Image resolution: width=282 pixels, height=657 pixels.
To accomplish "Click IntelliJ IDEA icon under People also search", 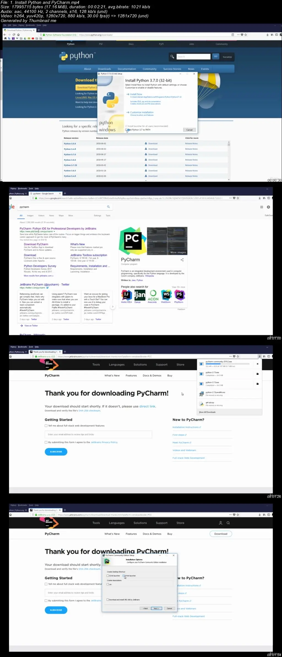I will click(x=126, y=295).
